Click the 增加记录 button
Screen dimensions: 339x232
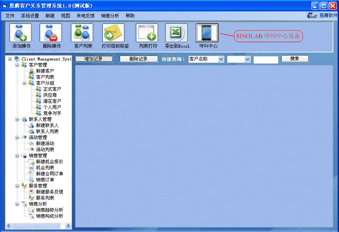pos(94,59)
